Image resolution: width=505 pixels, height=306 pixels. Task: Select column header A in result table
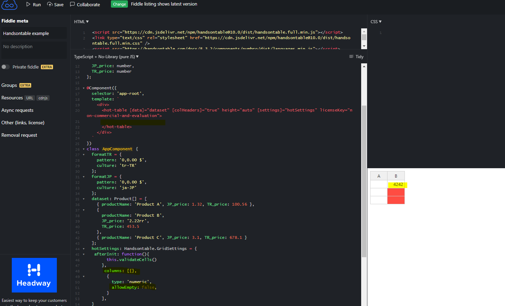tap(379, 176)
